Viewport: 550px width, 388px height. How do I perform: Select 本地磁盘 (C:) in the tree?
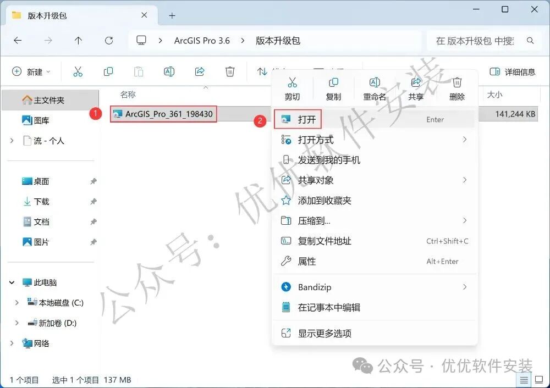(x=56, y=303)
